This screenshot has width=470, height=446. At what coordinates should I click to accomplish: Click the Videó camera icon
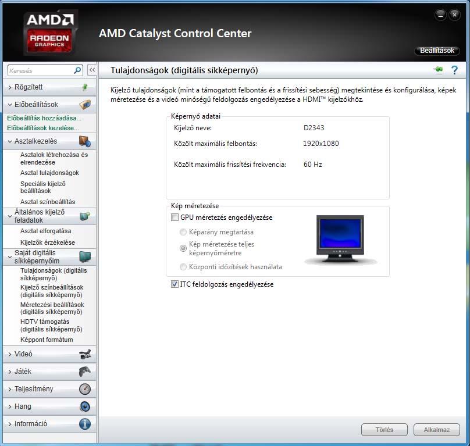[x=85, y=354]
